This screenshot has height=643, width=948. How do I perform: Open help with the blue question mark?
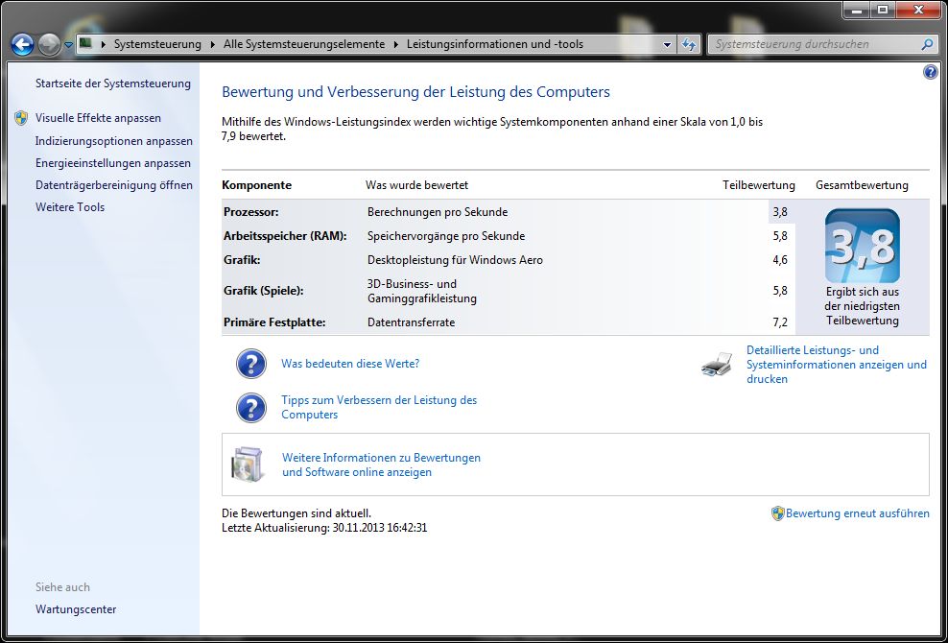coord(931,72)
